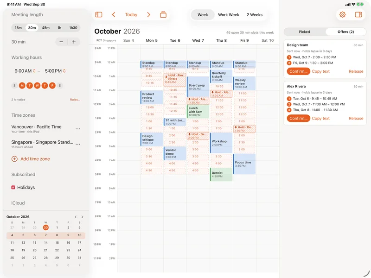Open the working hours start time picker
The image size is (371, 278).
[x=25, y=71]
